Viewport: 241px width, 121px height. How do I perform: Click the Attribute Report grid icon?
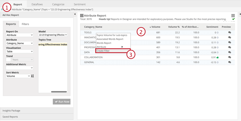point(82,16)
